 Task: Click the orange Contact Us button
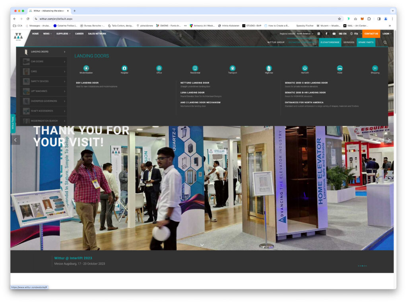[371, 34]
